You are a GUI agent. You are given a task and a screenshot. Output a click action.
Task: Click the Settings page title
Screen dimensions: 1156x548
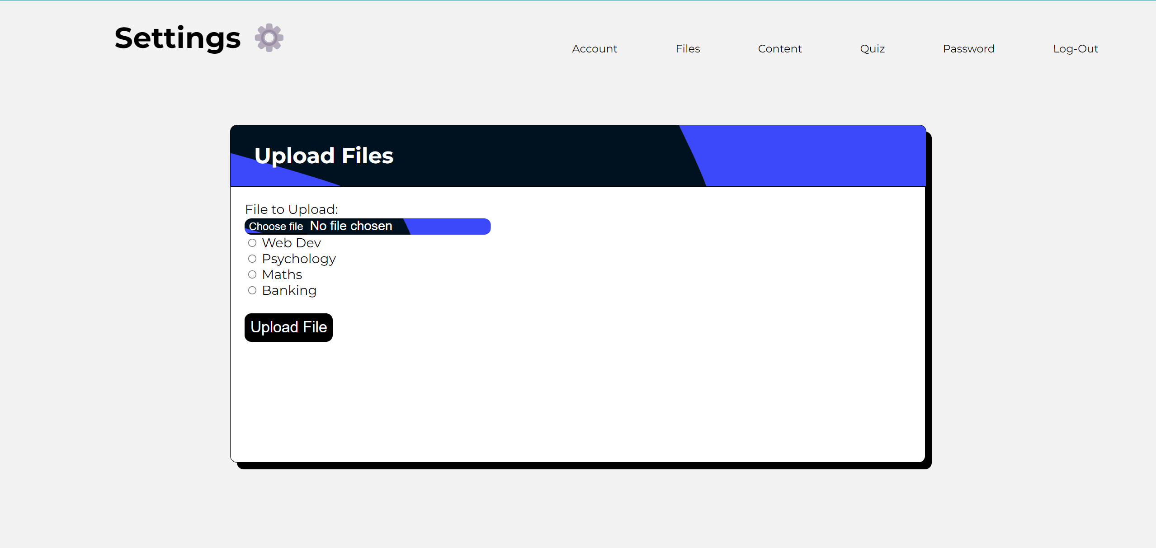click(x=177, y=38)
